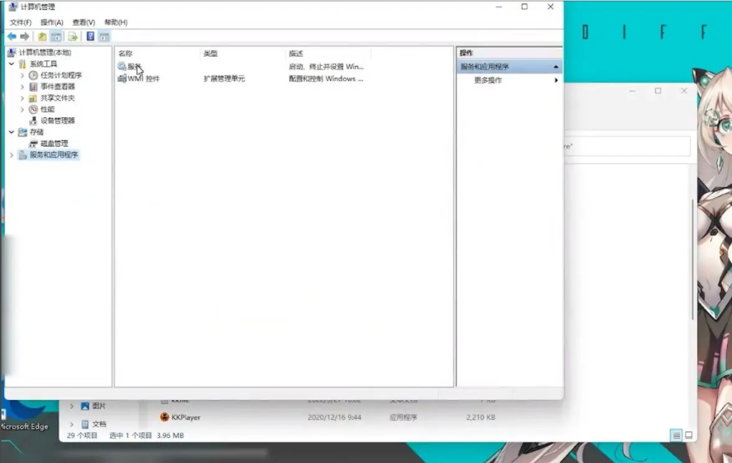Click the Up one level folder icon

pos(42,36)
